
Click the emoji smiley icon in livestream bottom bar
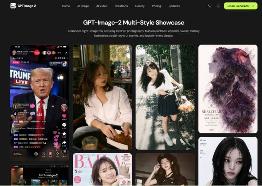click(x=36, y=154)
